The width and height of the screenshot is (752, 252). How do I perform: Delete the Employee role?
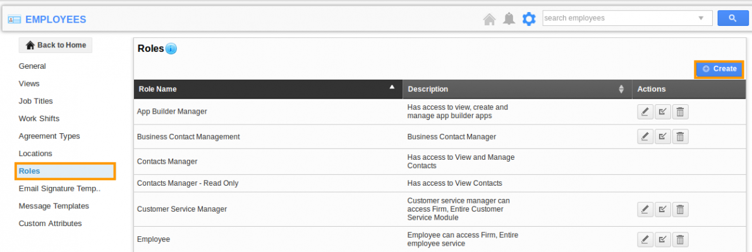pos(680,239)
